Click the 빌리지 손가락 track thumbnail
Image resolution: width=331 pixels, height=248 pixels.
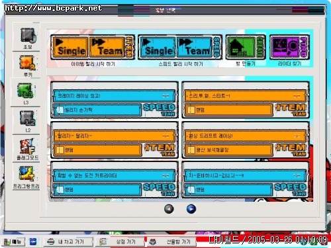60,110
